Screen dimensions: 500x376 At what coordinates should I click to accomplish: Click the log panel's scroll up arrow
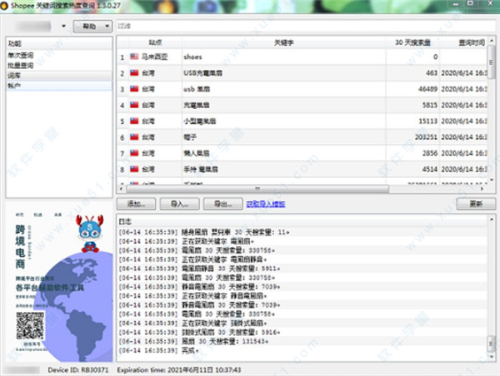492,220
